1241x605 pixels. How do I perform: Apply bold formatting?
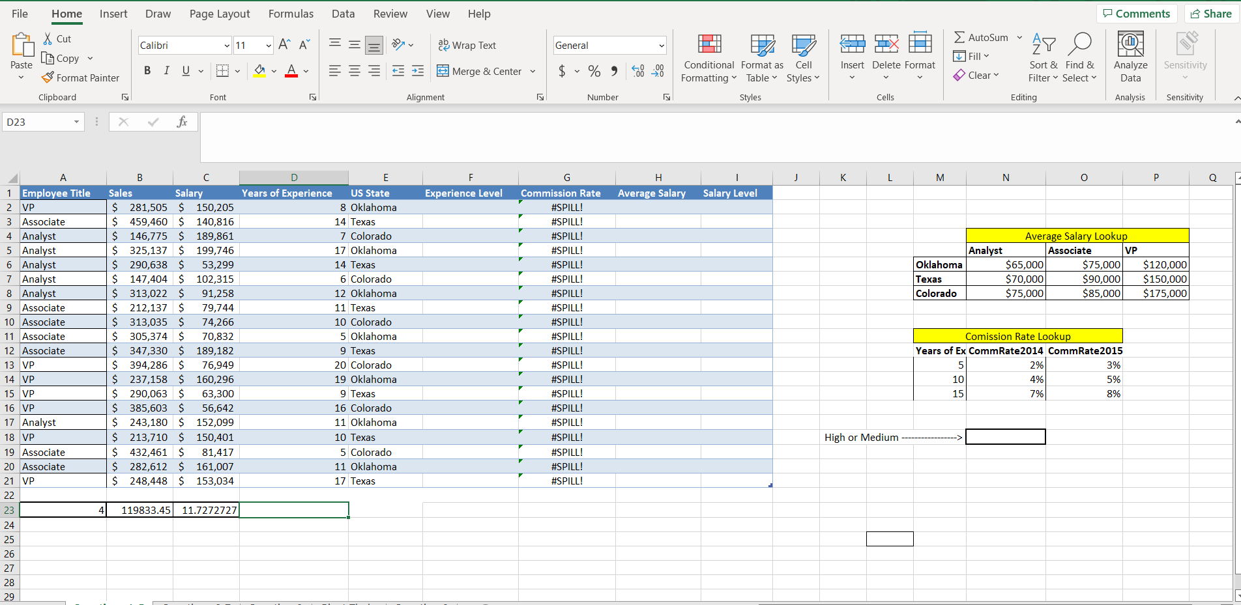[147, 71]
